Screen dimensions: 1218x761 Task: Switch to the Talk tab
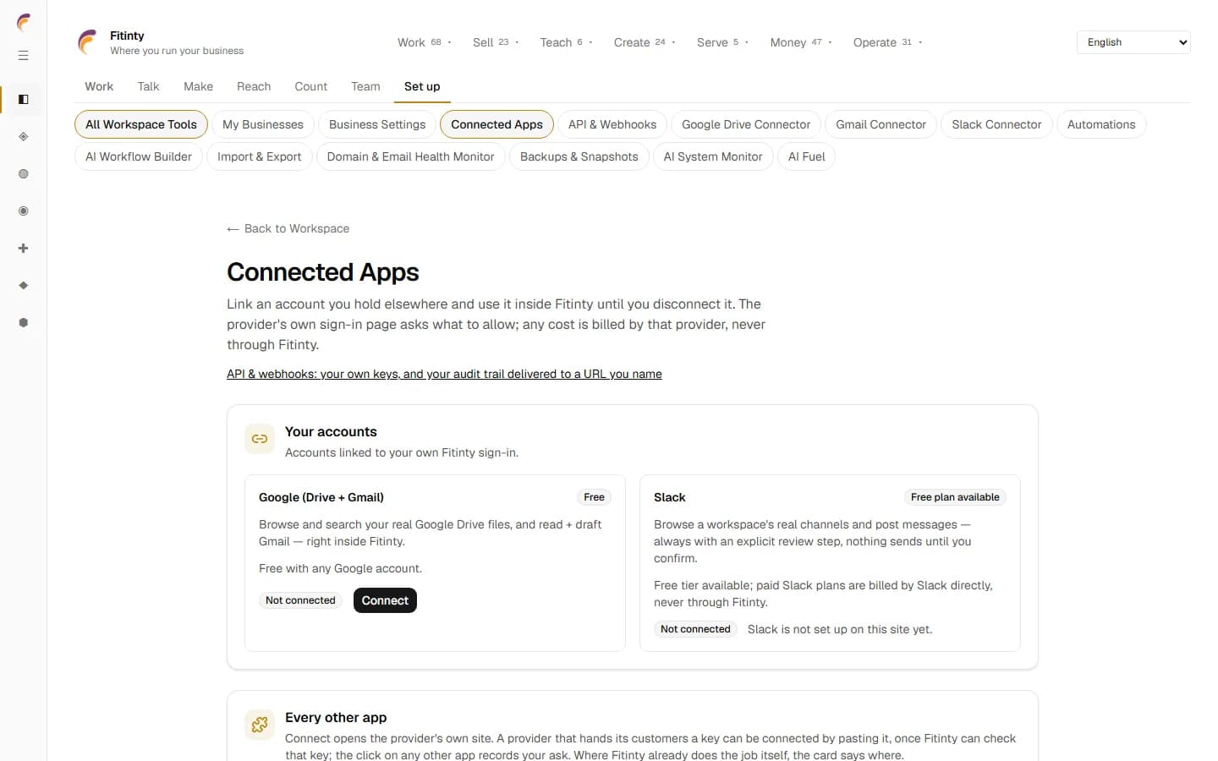coord(148,86)
